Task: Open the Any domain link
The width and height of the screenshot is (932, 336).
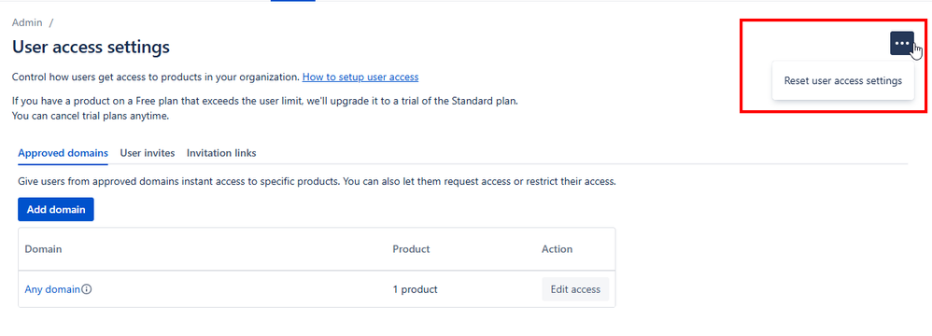Action: [x=52, y=289]
